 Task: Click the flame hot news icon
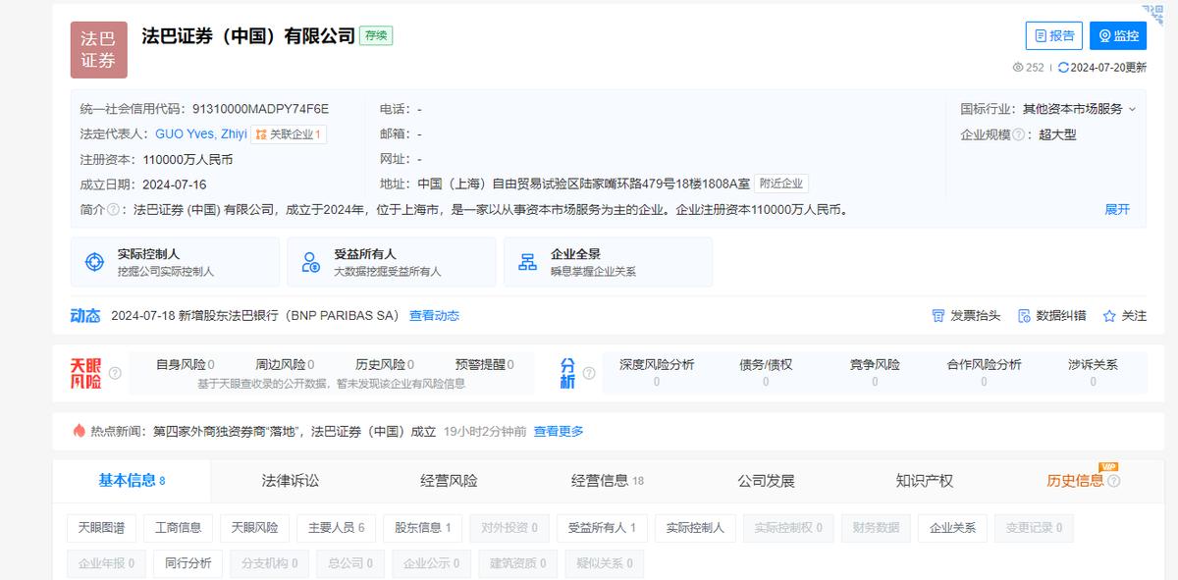coord(80,430)
